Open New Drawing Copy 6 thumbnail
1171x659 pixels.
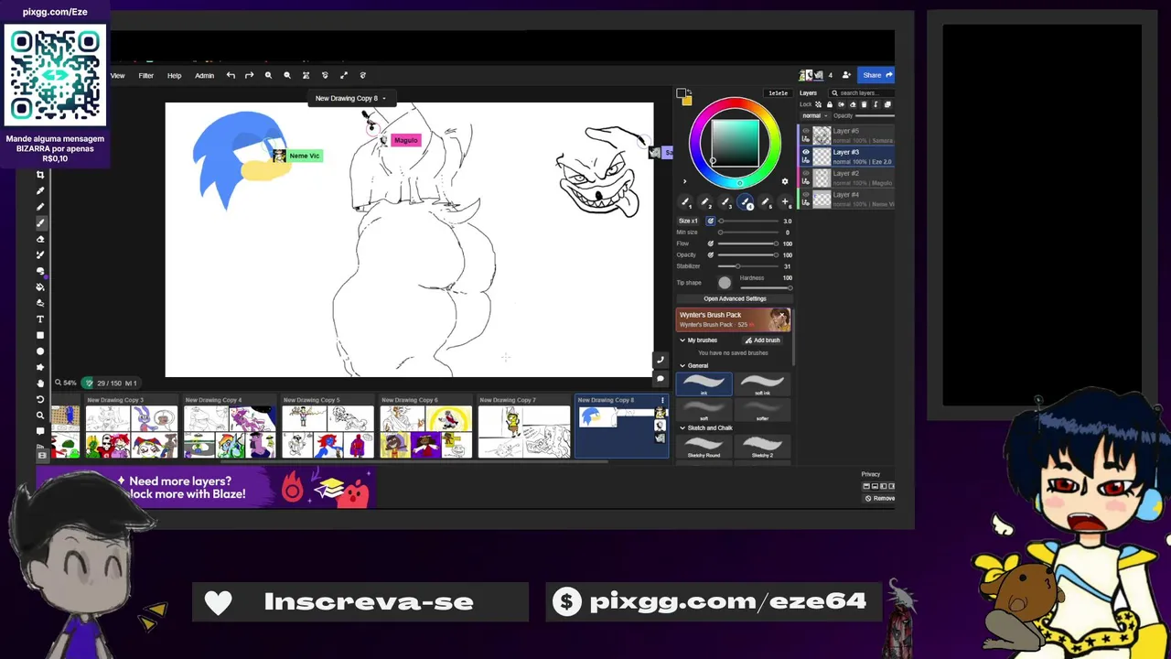pos(425,427)
